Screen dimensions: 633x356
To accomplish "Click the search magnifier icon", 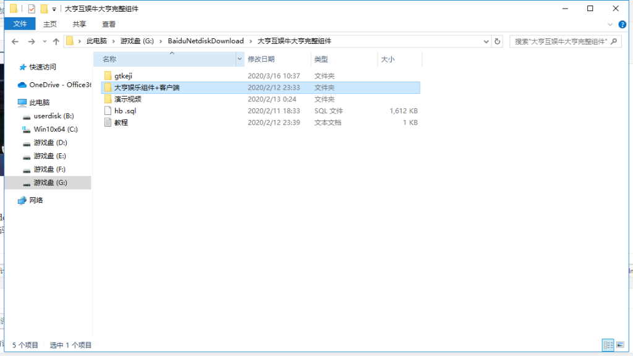I will click(614, 41).
